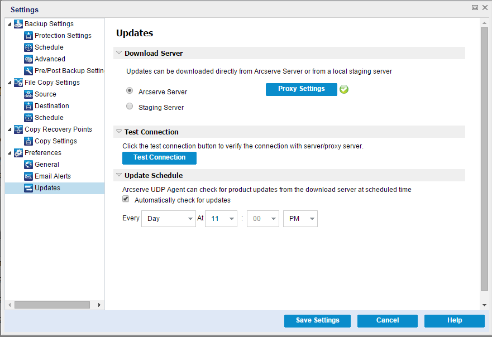Click the green status check icon beside Proxy Settings

point(344,89)
